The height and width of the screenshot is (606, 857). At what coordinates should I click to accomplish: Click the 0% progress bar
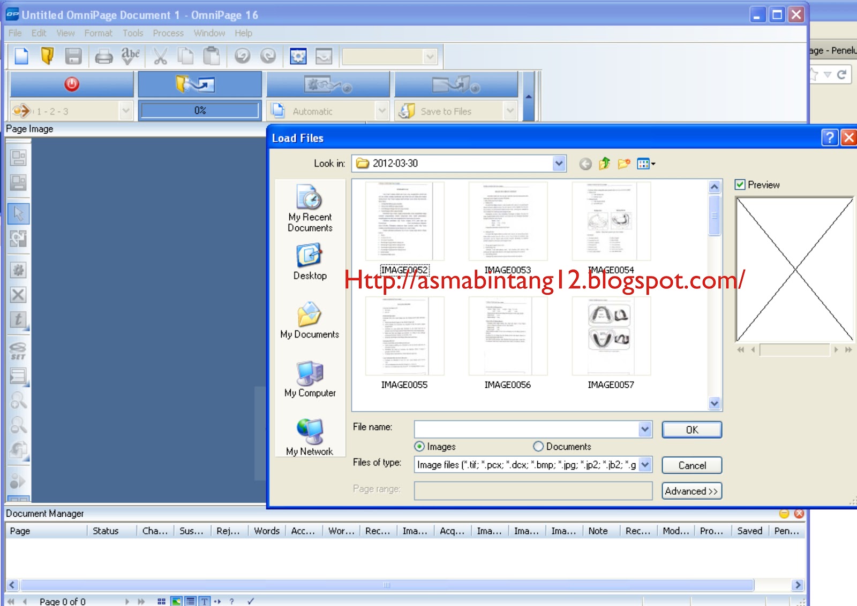[199, 110]
